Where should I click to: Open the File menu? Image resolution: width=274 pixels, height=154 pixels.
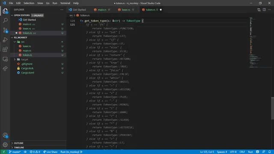coord(11,3)
